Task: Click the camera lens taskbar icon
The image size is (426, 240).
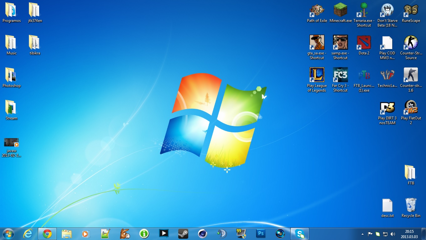Action: (280, 234)
